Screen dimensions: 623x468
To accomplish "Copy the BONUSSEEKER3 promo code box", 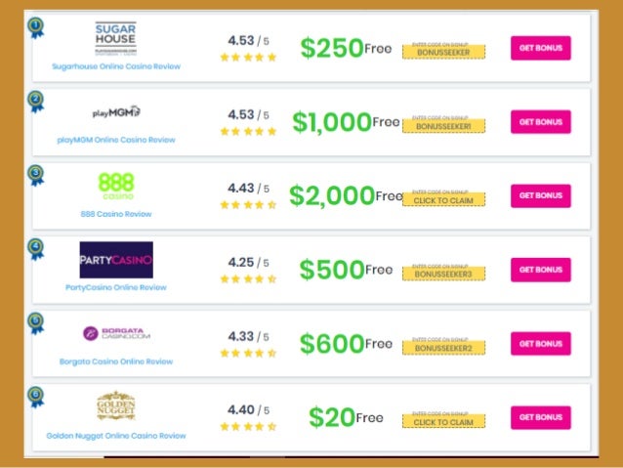I will [443, 274].
